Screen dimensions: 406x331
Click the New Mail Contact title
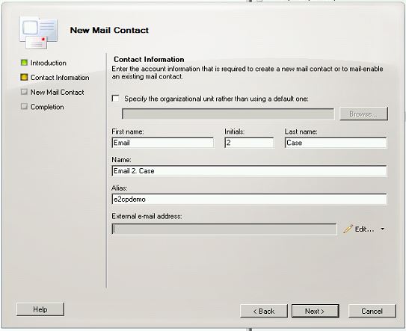(109, 30)
